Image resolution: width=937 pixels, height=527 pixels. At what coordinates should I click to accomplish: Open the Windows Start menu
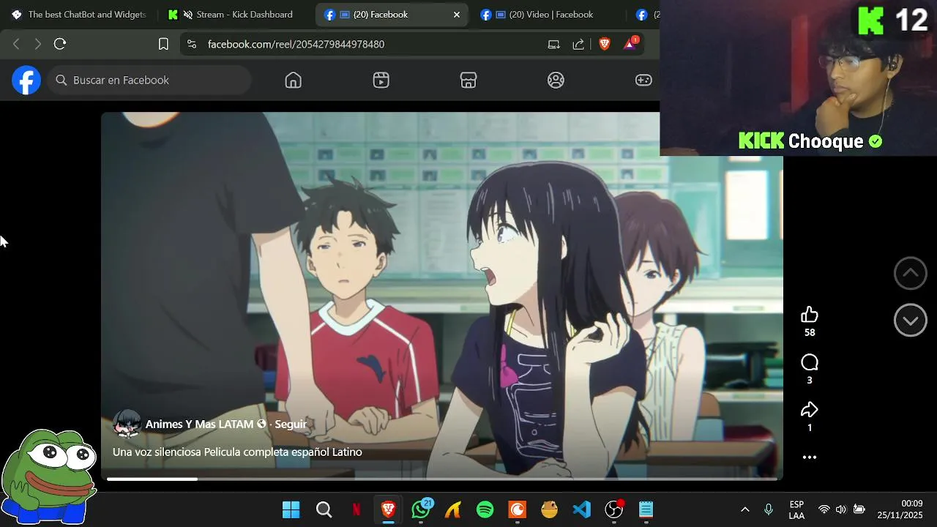click(291, 509)
